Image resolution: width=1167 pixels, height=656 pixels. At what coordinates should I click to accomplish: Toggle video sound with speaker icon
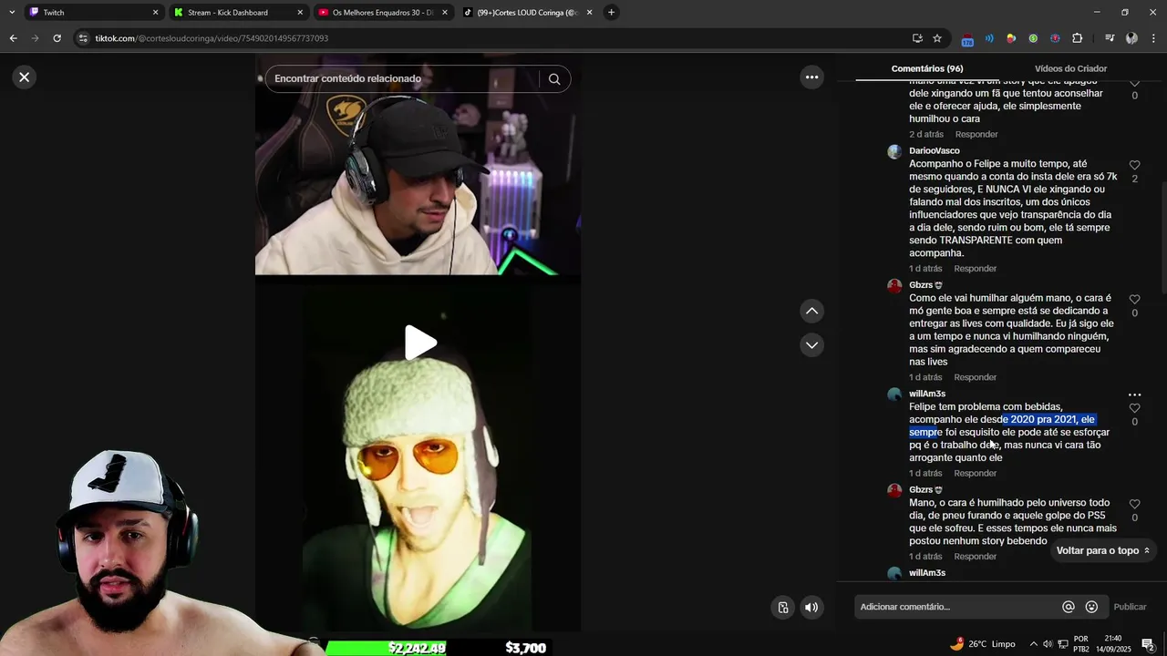pos(811,608)
